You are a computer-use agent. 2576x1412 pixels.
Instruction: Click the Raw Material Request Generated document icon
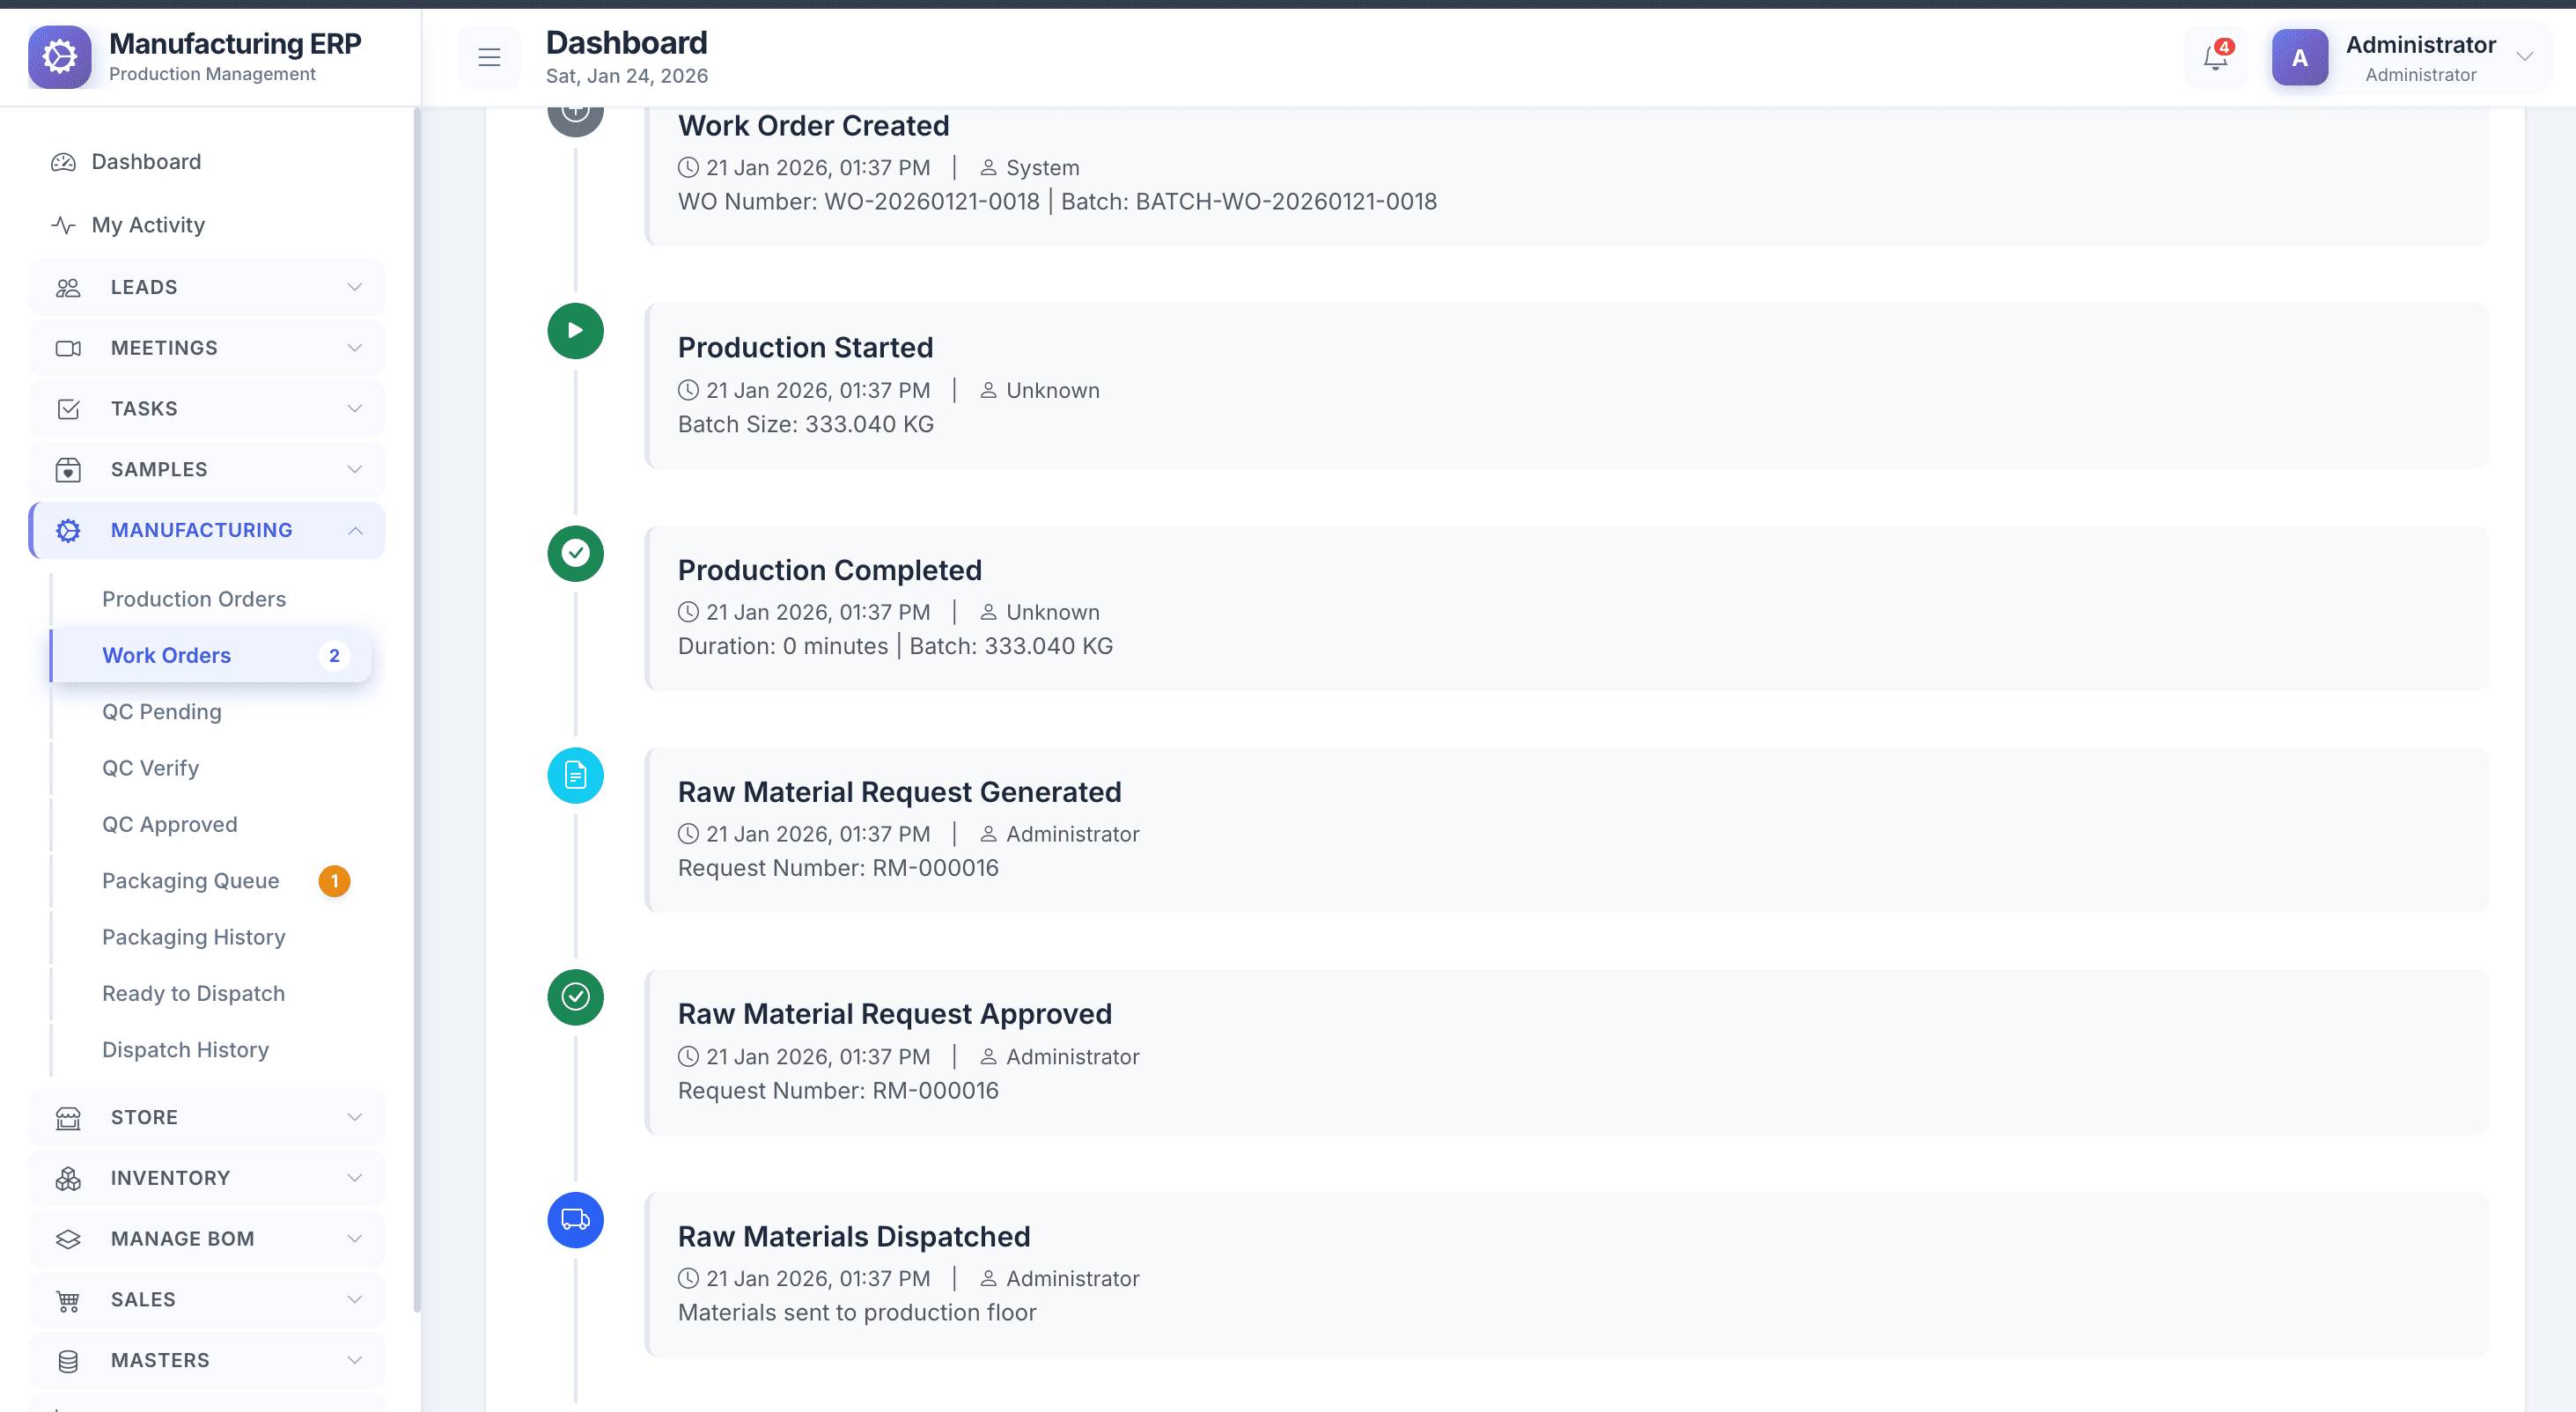tap(575, 775)
